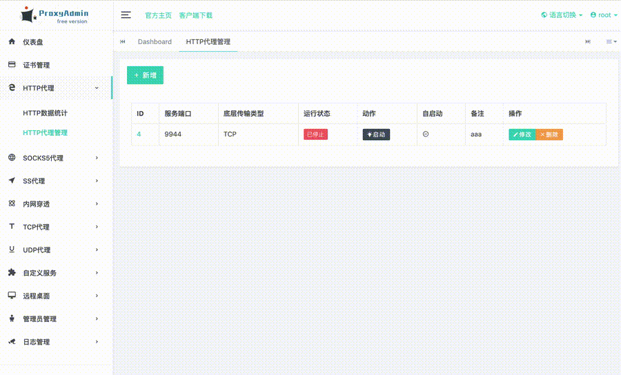
Task: Click the icon beside 日志管理
Action: 12,341
